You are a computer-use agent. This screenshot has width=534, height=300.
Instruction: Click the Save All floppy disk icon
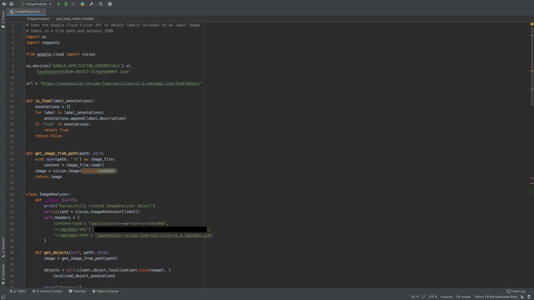coord(11,4)
